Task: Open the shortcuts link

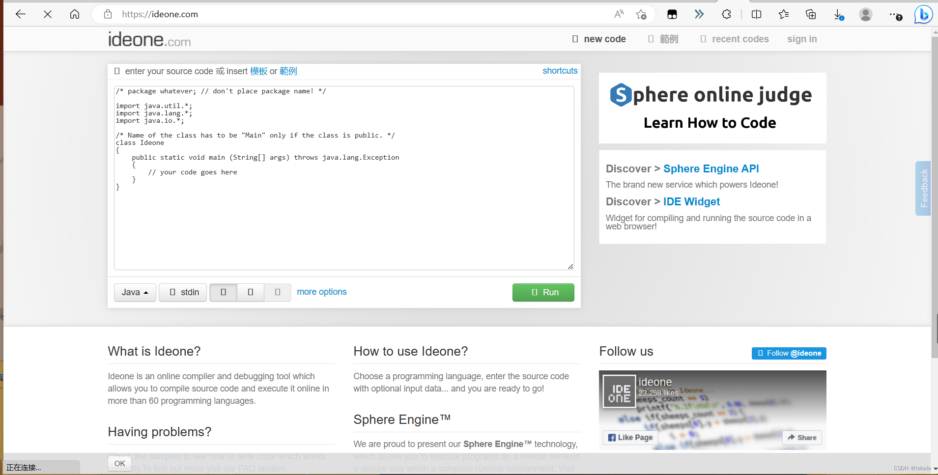Action: point(560,71)
